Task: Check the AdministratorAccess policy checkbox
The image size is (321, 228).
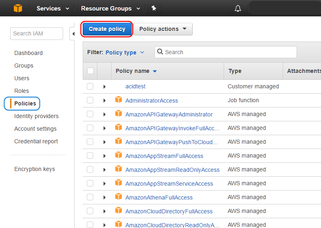Action: tap(90, 100)
